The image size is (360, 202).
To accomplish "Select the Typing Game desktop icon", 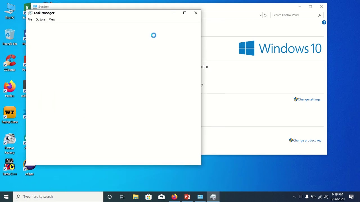I will (10, 115).
